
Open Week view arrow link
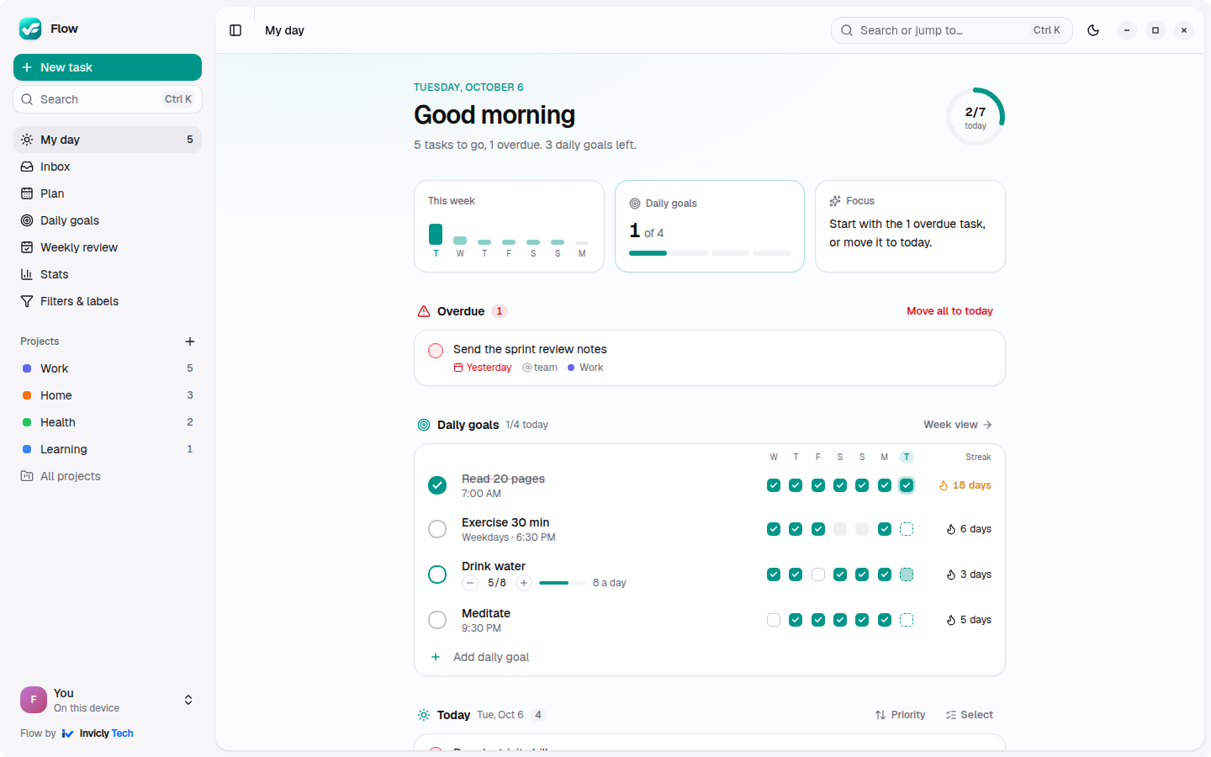tap(958, 425)
